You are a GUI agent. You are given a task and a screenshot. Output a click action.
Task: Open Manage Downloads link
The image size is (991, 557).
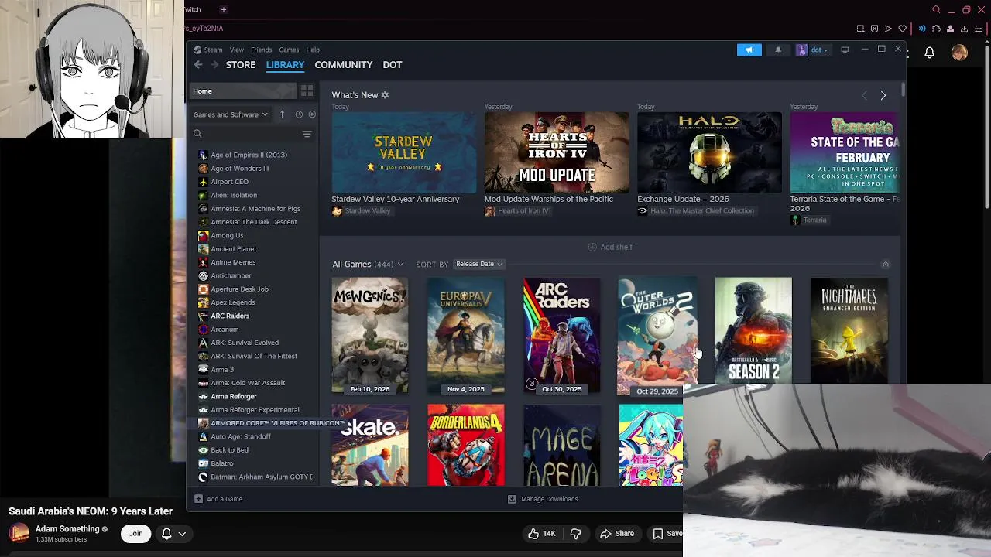tap(550, 499)
